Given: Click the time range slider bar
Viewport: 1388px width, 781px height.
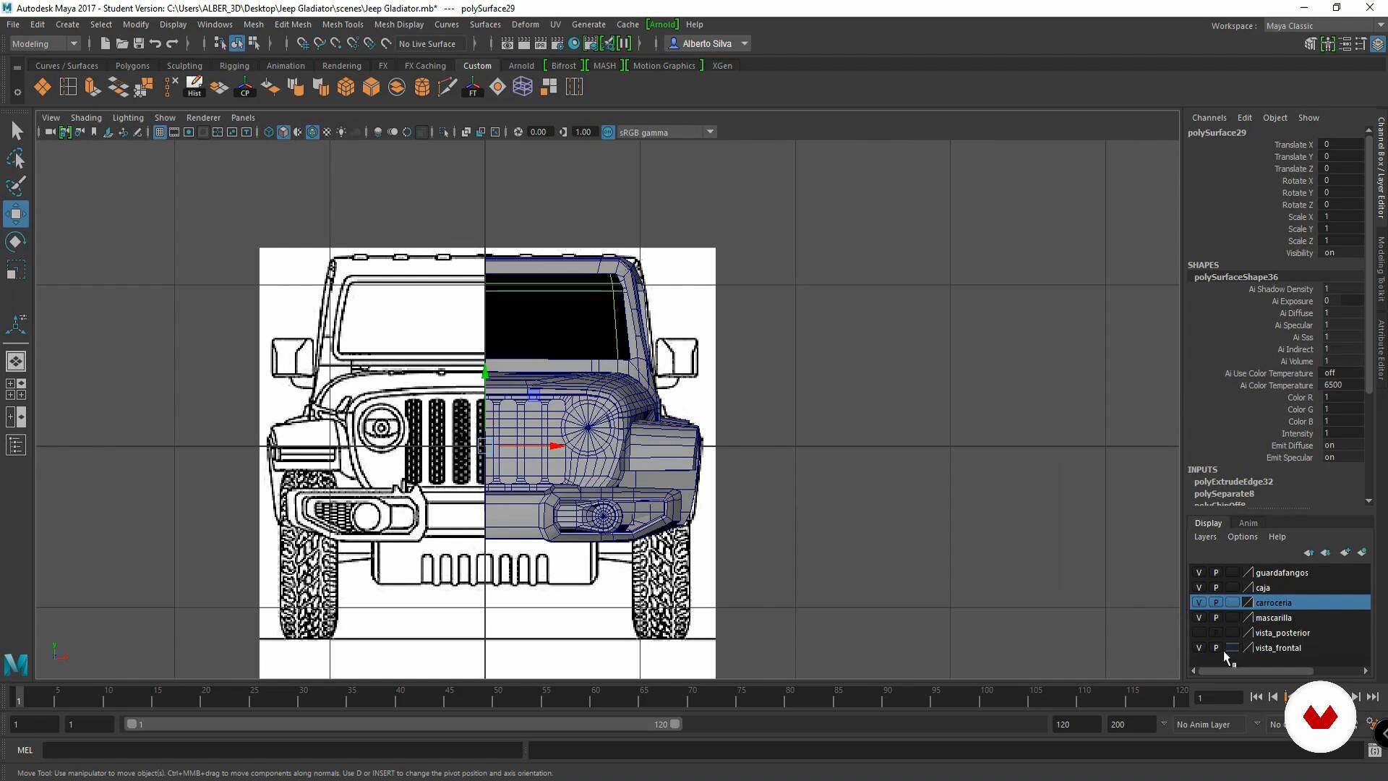Looking at the screenshot, I should coord(405,725).
